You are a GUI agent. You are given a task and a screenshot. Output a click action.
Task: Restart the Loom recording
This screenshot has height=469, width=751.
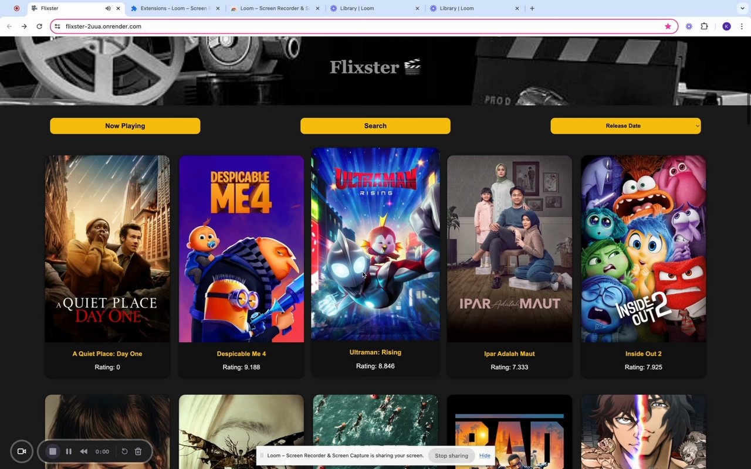point(124,451)
